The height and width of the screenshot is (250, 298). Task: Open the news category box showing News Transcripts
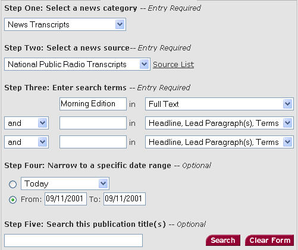coord(65,24)
